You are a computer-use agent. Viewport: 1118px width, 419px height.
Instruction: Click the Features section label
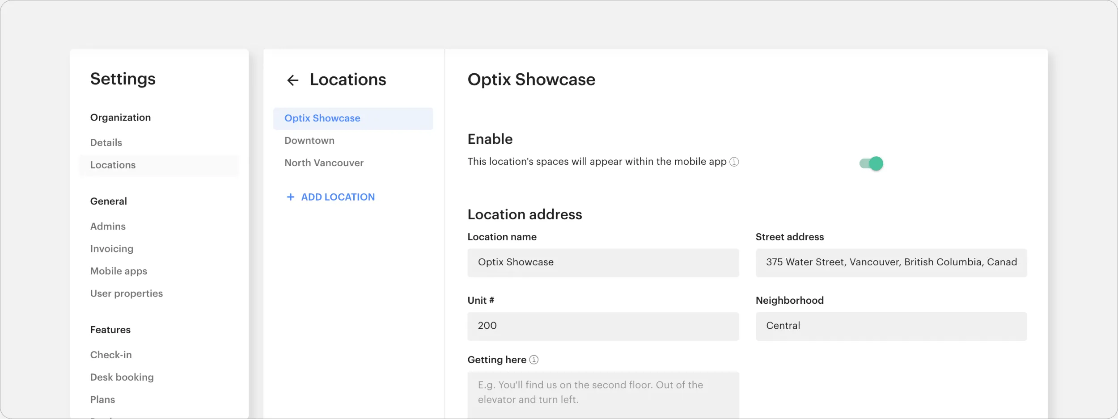(110, 330)
